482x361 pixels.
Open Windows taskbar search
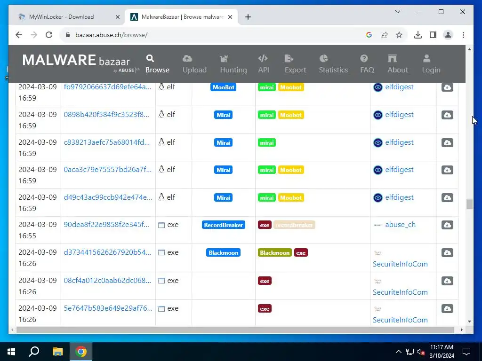[34, 352]
